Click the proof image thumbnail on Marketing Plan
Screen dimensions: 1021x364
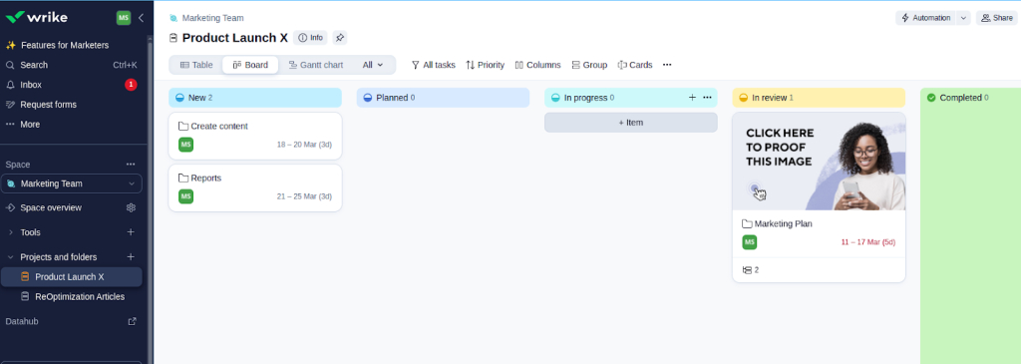pyautogui.click(x=819, y=162)
